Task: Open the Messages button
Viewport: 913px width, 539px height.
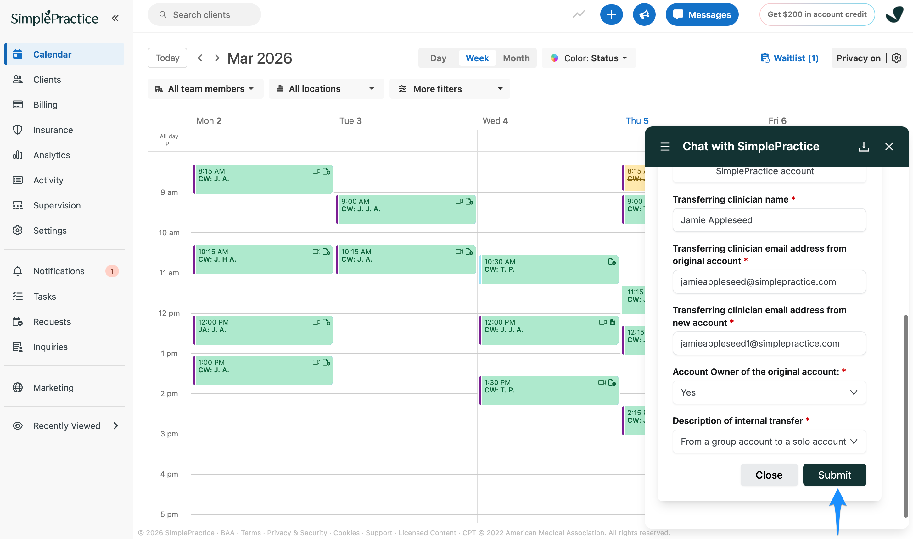Action: pos(702,14)
